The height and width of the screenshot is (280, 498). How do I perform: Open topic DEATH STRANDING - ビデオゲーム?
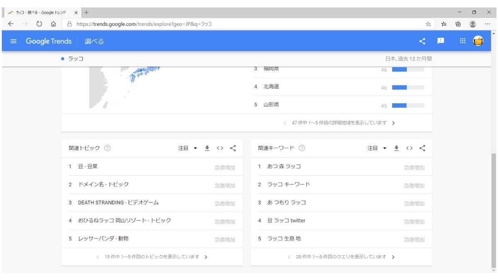pyautogui.click(x=152, y=203)
